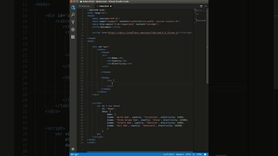278x156 pixels.
Task: Click the 'Tarbela Dam' Pakistan data line
Action: pyautogui.click(x=146, y=123)
